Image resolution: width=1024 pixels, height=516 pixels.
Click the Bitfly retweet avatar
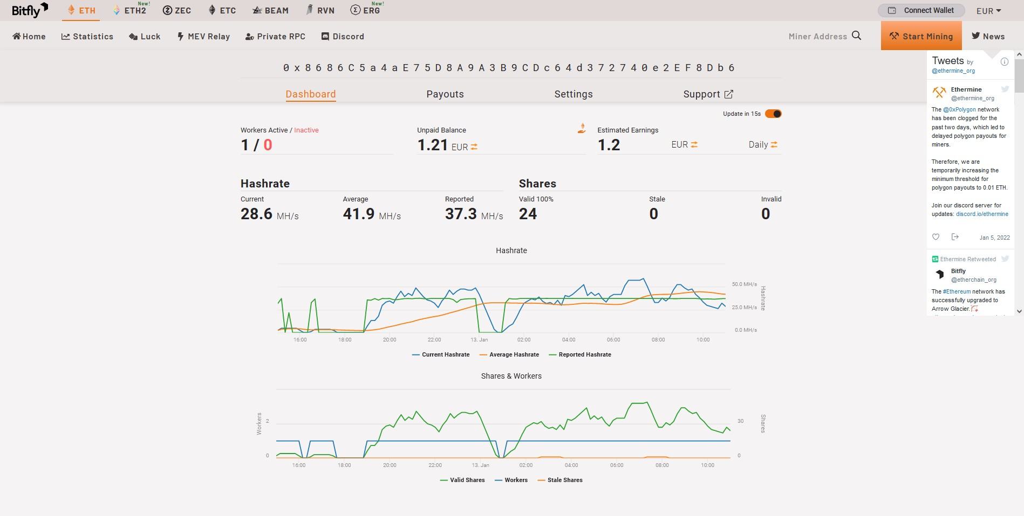(939, 274)
